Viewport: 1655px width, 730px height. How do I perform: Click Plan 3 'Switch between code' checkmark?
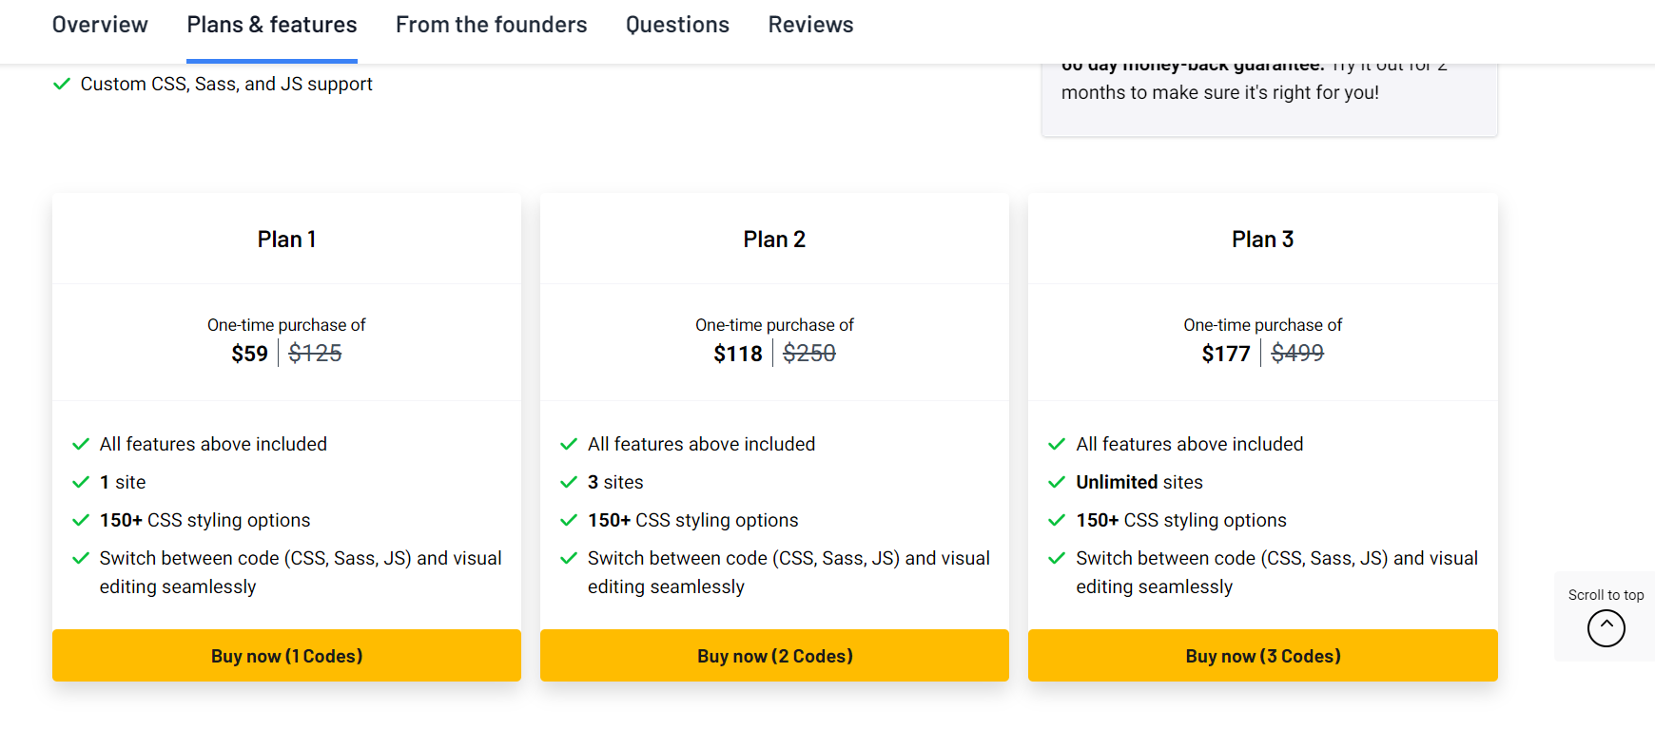tap(1057, 559)
